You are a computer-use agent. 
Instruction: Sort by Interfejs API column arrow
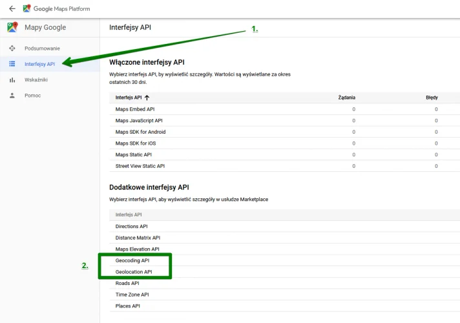[x=147, y=98]
